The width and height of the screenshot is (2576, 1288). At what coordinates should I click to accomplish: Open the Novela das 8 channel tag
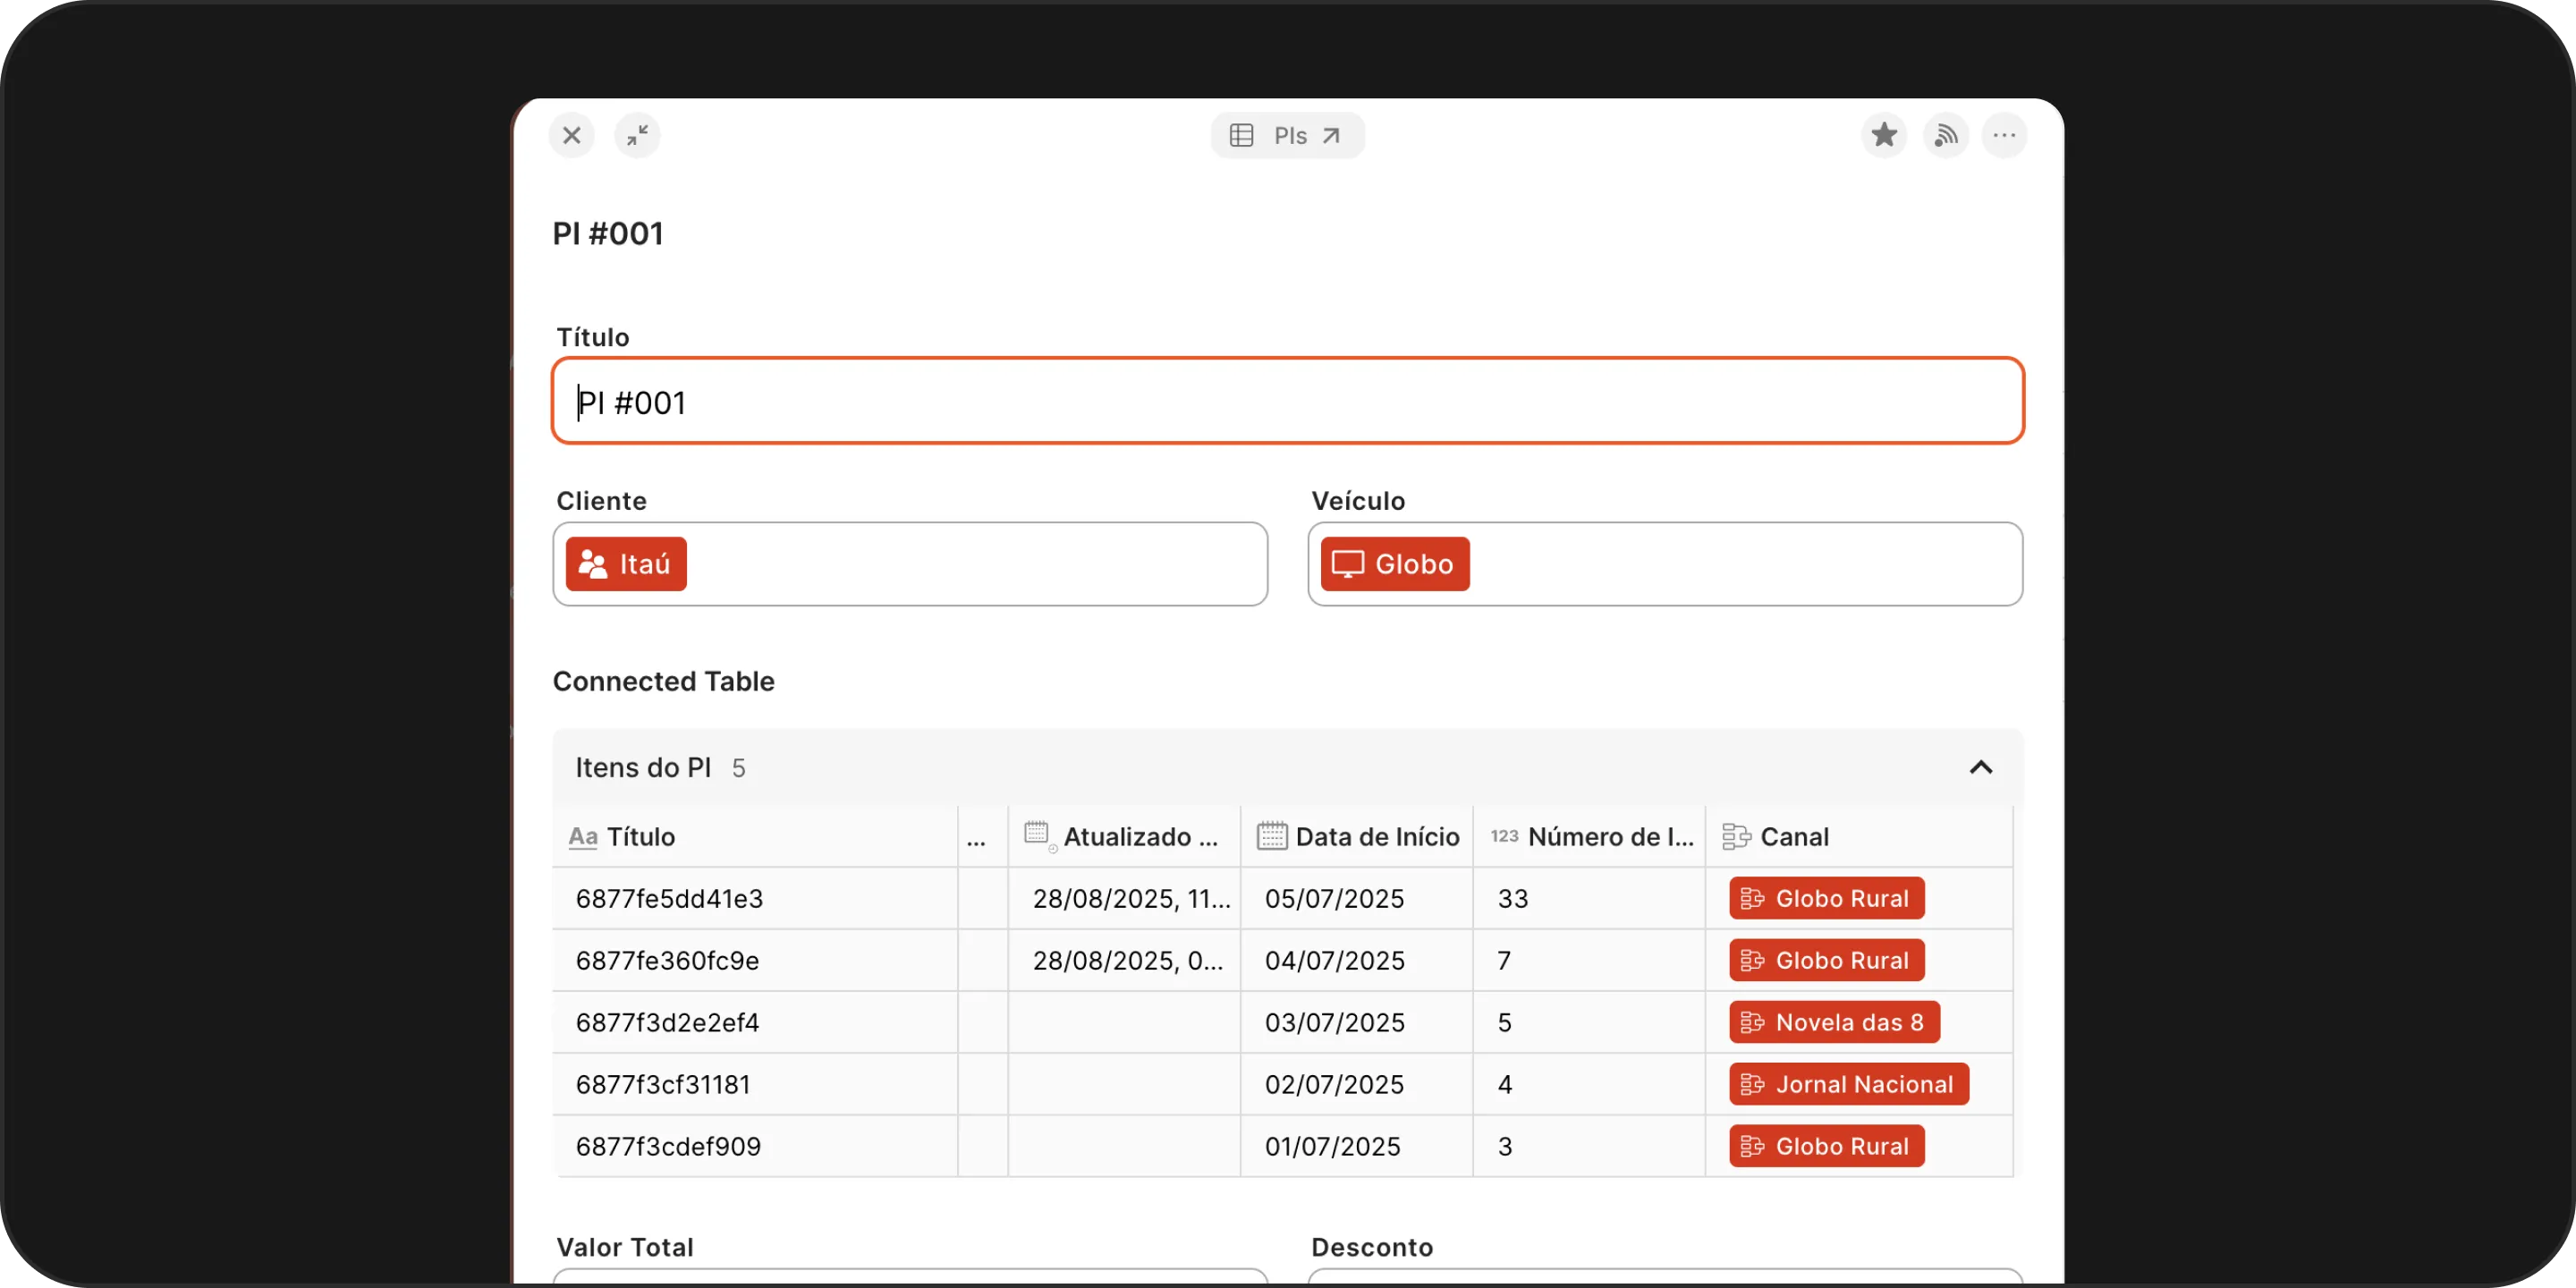point(1834,1022)
